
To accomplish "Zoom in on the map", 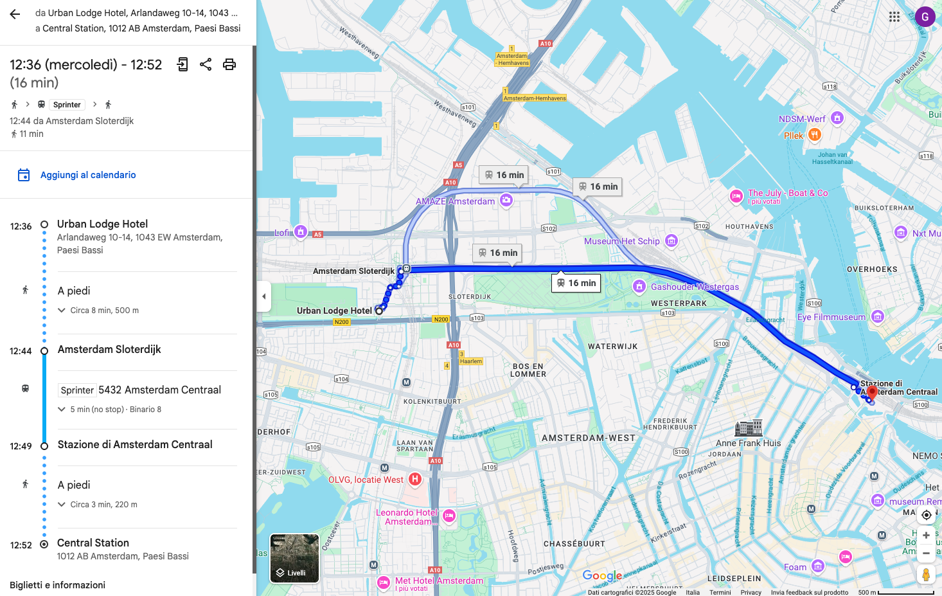I will click(926, 535).
